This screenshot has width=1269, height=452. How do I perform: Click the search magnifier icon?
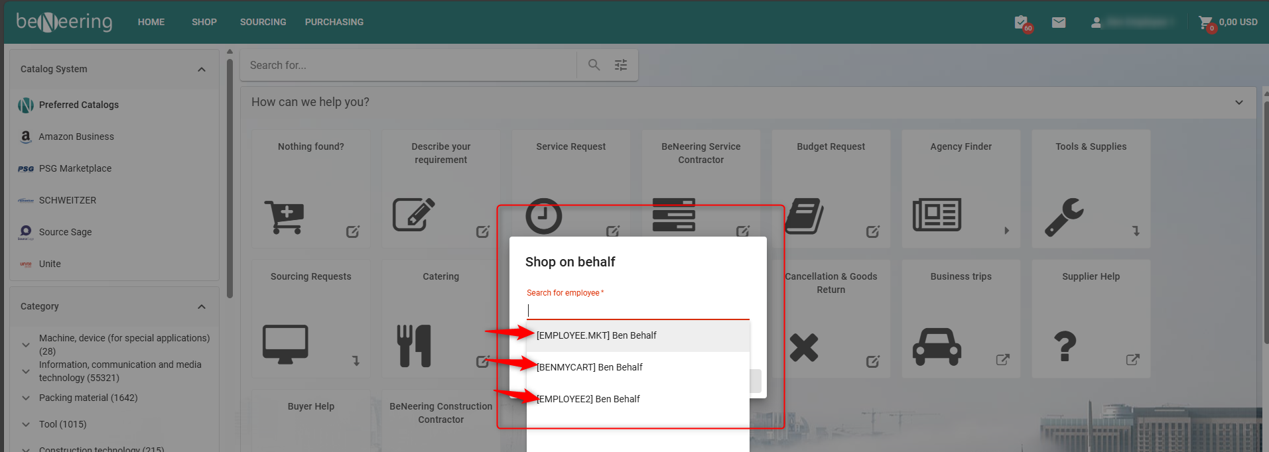pyautogui.click(x=594, y=65)
